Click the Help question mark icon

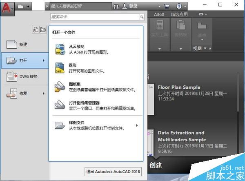pos(179,6)
